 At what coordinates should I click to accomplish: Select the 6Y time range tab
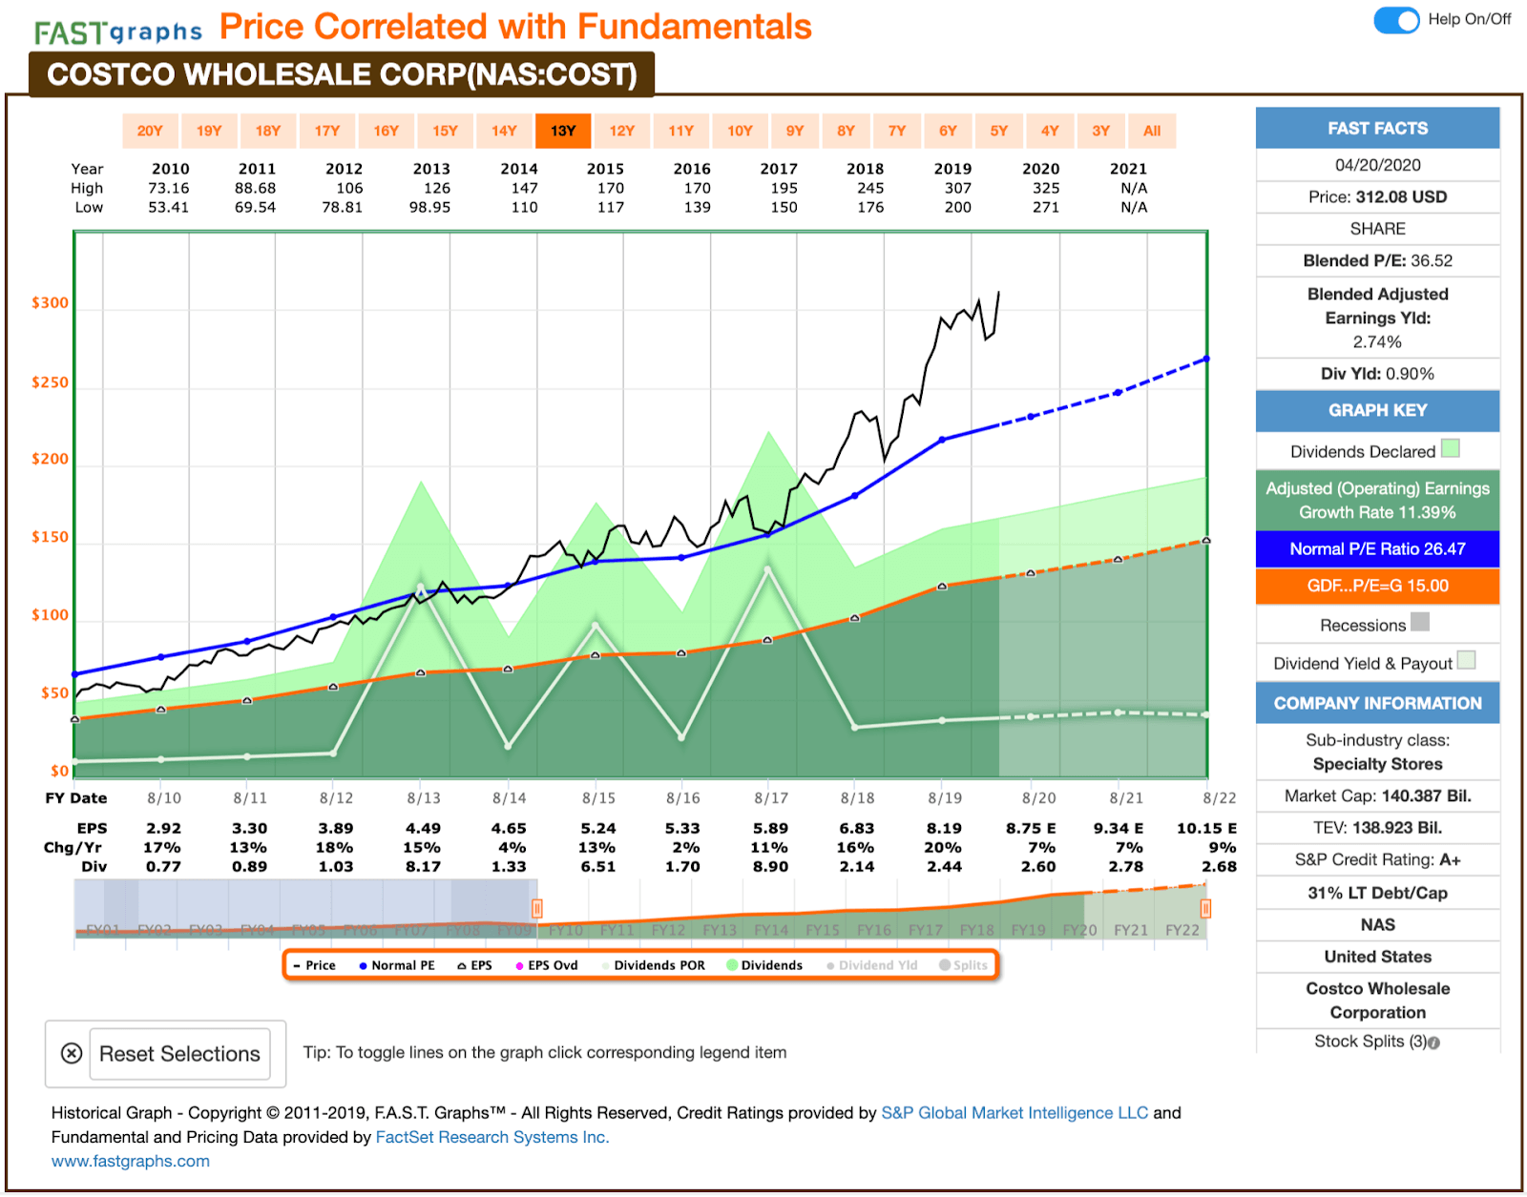point(948,131)
